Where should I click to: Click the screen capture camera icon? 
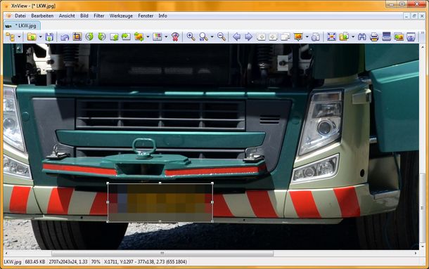pos(411,37)
